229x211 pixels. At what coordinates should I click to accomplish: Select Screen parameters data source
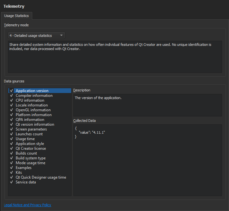(x=31, y=129)
